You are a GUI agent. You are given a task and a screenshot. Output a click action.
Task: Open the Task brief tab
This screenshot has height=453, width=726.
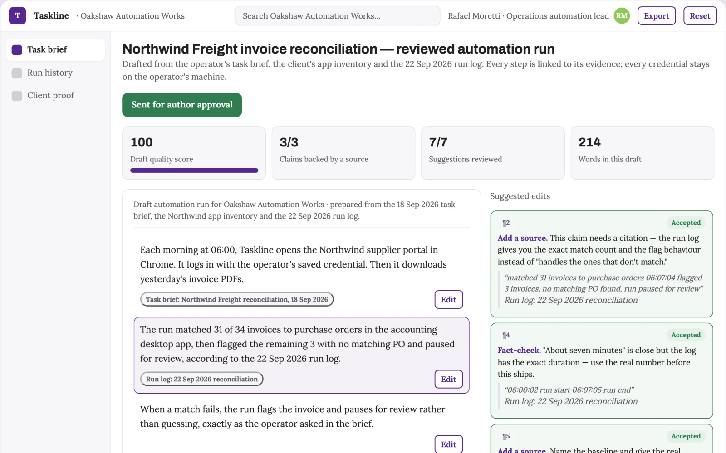click(55, 50)
